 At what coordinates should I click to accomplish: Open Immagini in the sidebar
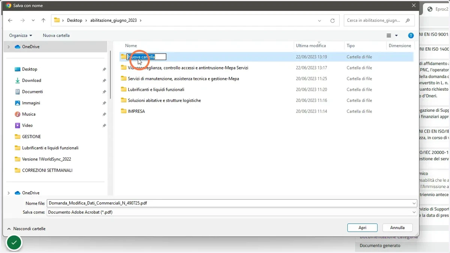(x=31, y=103)
